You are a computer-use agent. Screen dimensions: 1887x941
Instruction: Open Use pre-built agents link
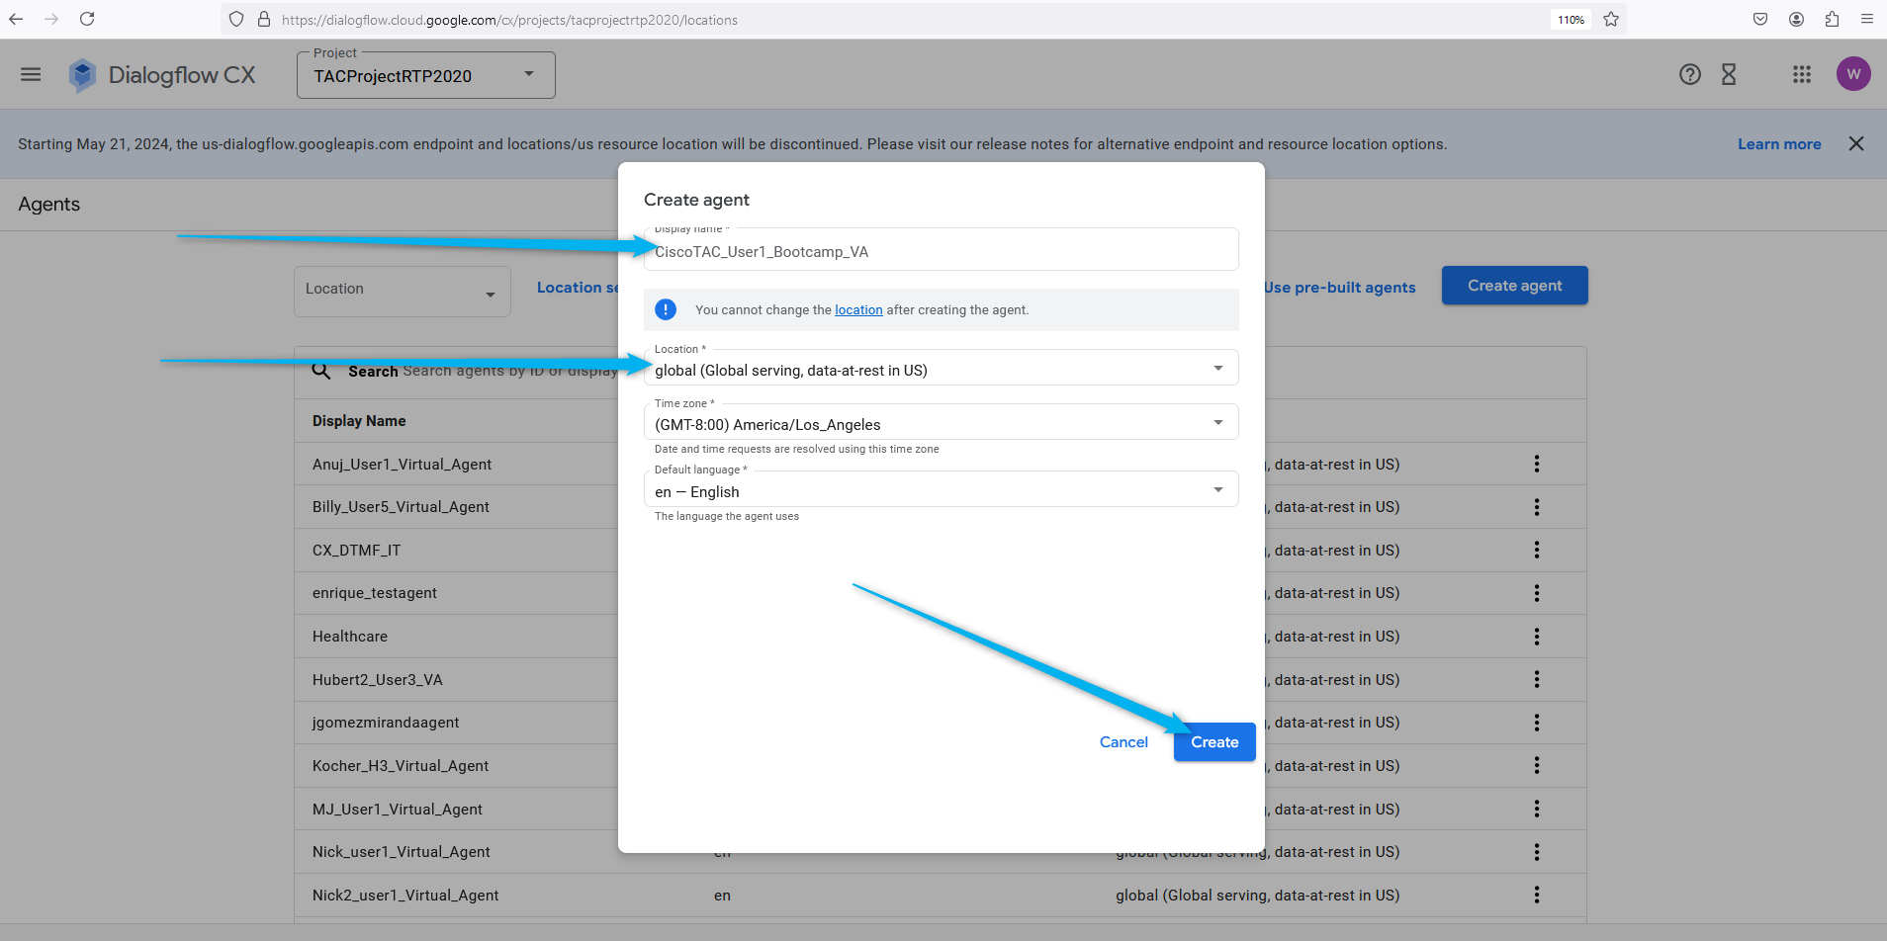[x=1339, y=288]
